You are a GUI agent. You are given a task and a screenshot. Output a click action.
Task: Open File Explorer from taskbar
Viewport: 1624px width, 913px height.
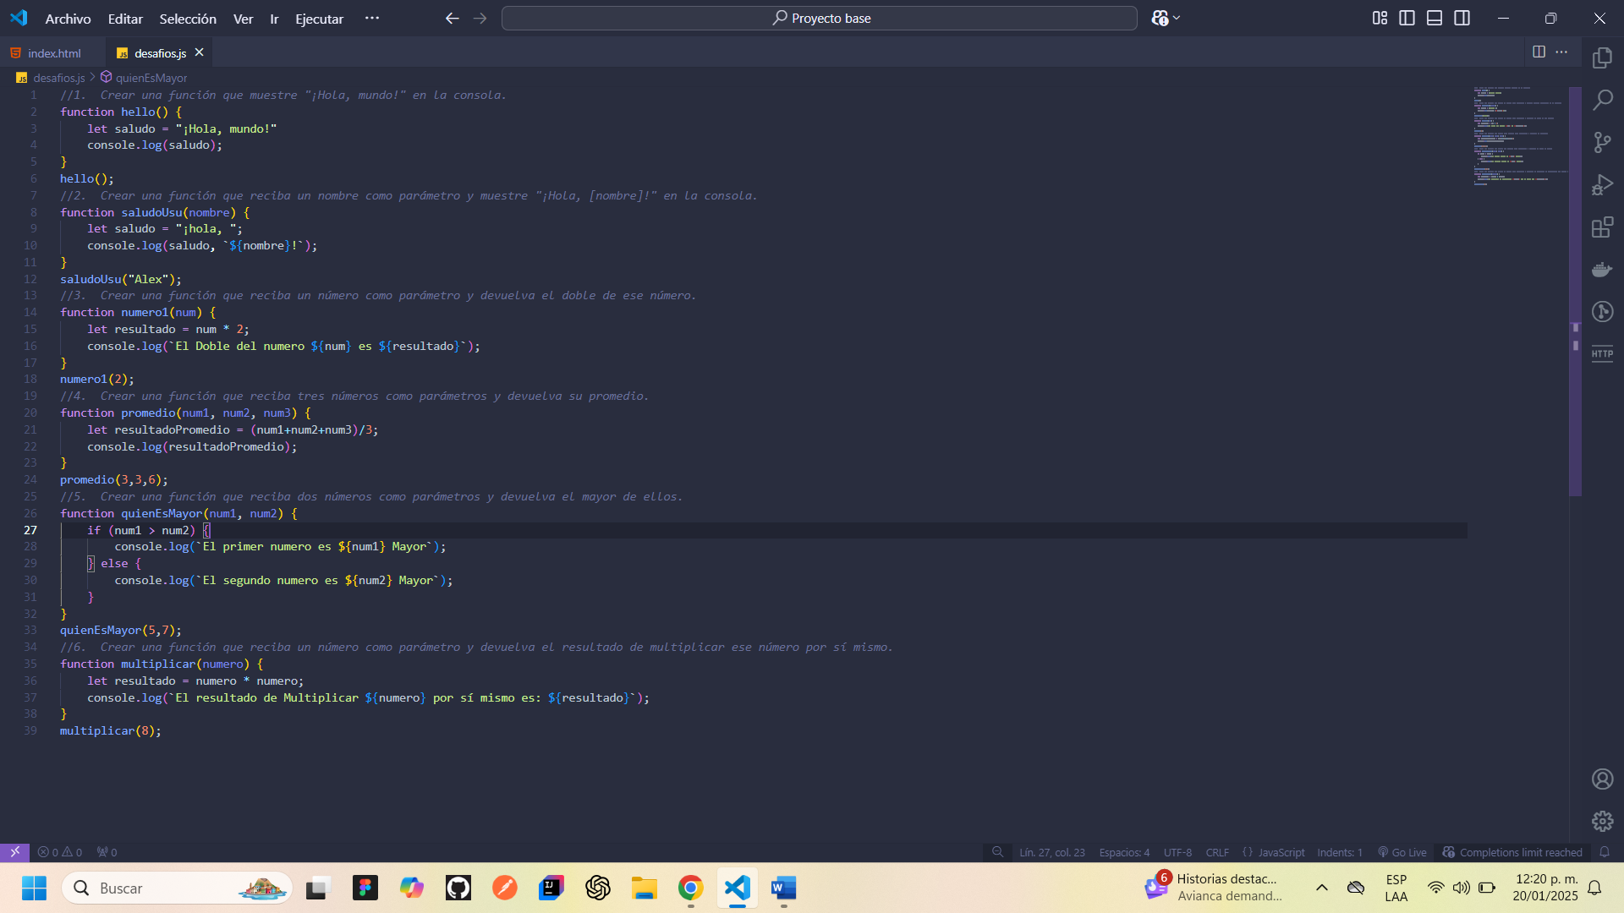644,888
